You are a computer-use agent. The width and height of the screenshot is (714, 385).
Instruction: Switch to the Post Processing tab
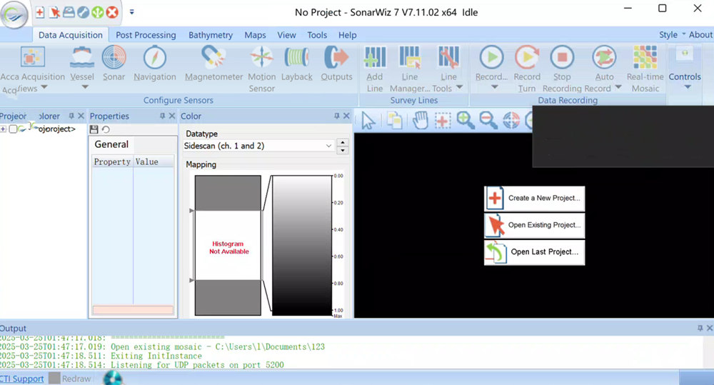(146, 35)
